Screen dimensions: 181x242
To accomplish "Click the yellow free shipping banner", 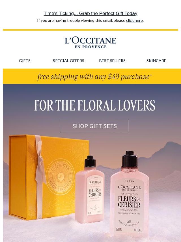I will (92, 76).
